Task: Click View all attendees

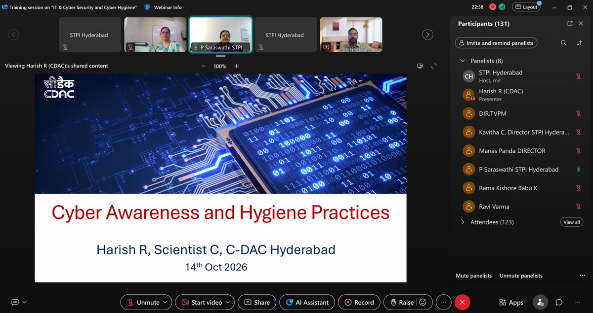Action: tap(572, 222)
